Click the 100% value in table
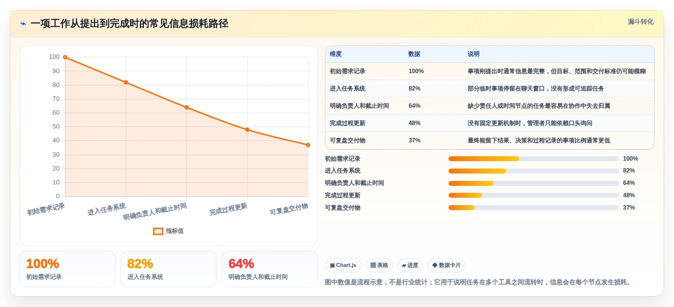Screen dimensions: 674x307 tap(416, 71)
